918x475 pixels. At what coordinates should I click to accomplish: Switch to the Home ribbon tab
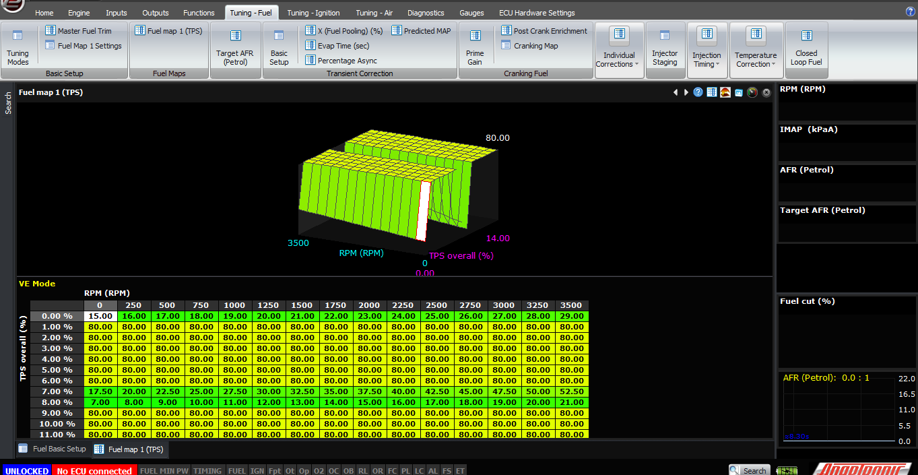tap(44, 13)
